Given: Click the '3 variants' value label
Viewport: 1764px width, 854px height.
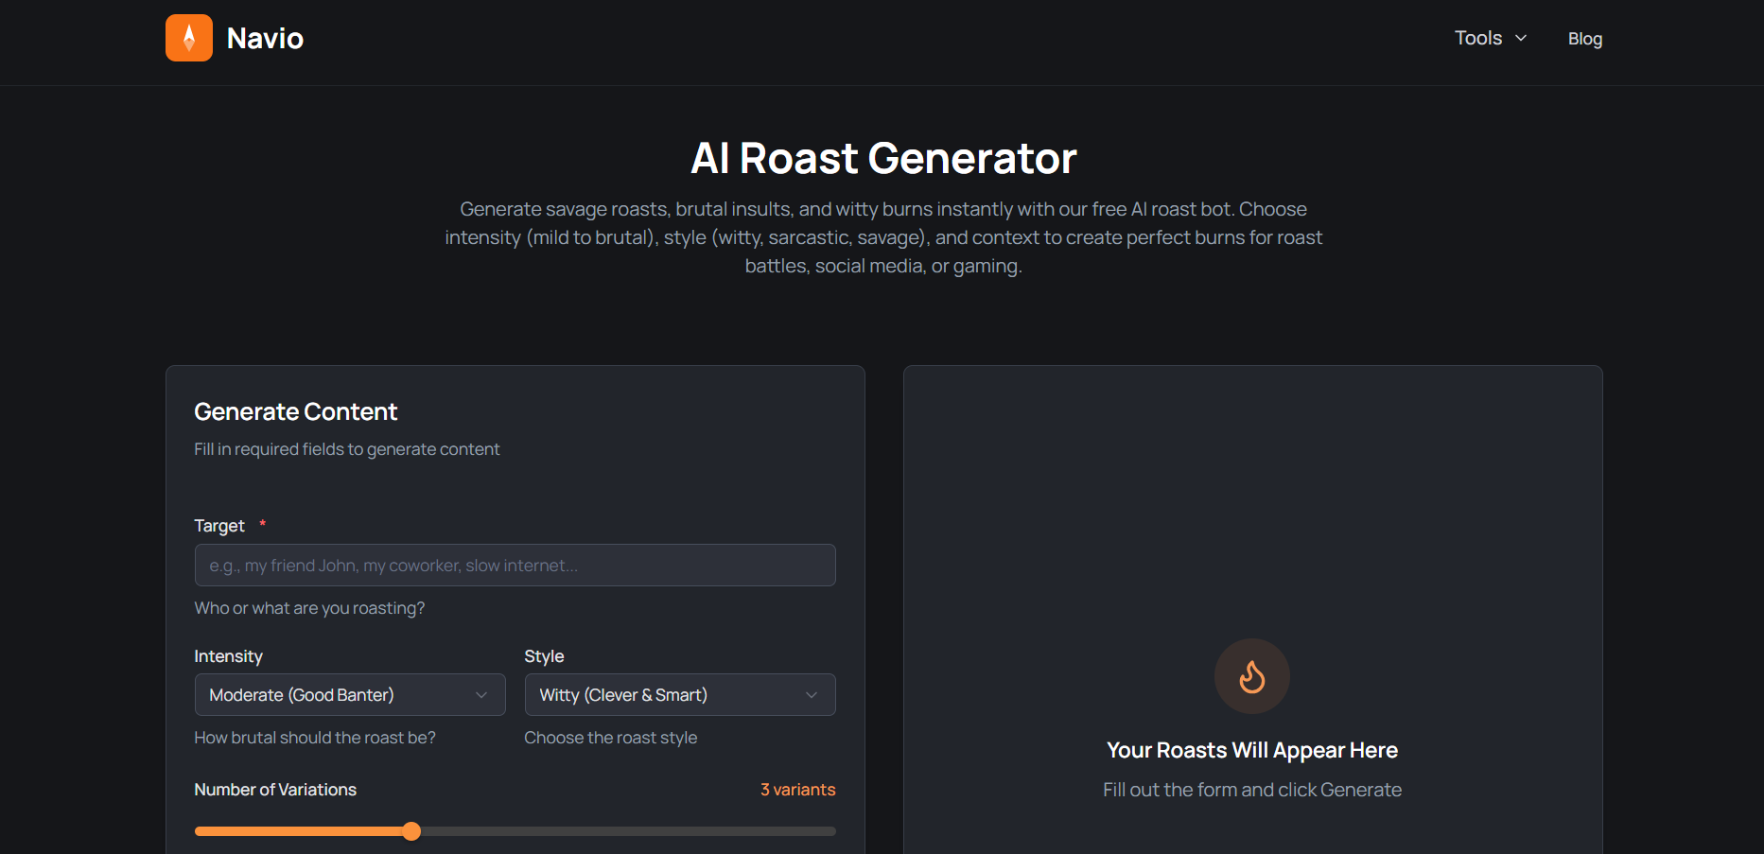Looking at the screenshot, I should point(797,790).
